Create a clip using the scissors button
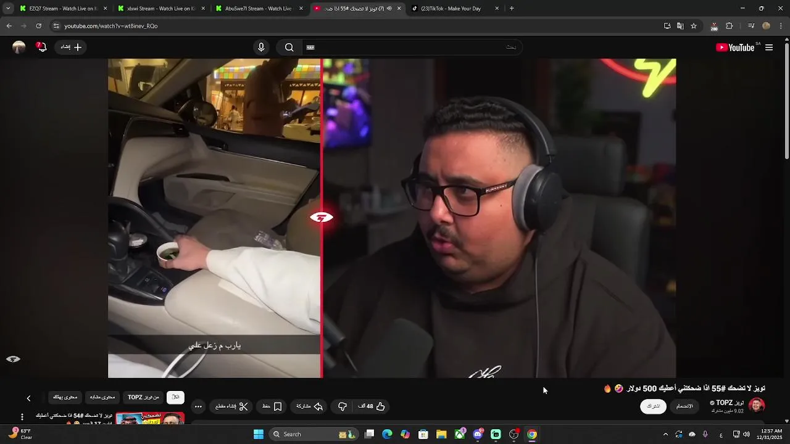The width and height of the screenshot is (790, 444). pos(231,406)
